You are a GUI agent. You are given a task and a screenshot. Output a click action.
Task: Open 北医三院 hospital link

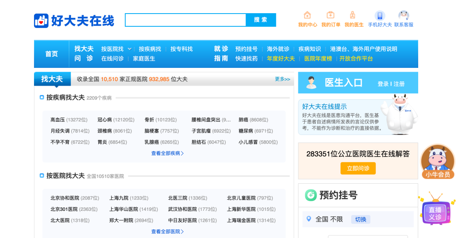tap(178, 198)
